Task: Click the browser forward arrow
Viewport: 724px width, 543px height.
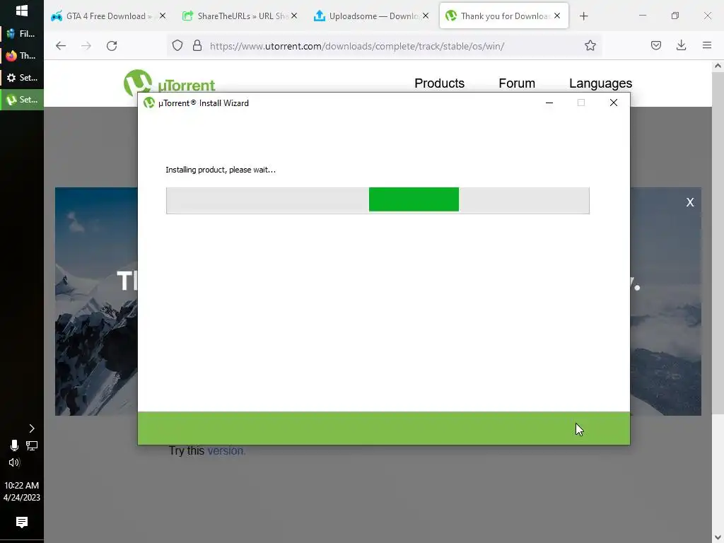Action: pyautogui.click(x=86, y=46)
